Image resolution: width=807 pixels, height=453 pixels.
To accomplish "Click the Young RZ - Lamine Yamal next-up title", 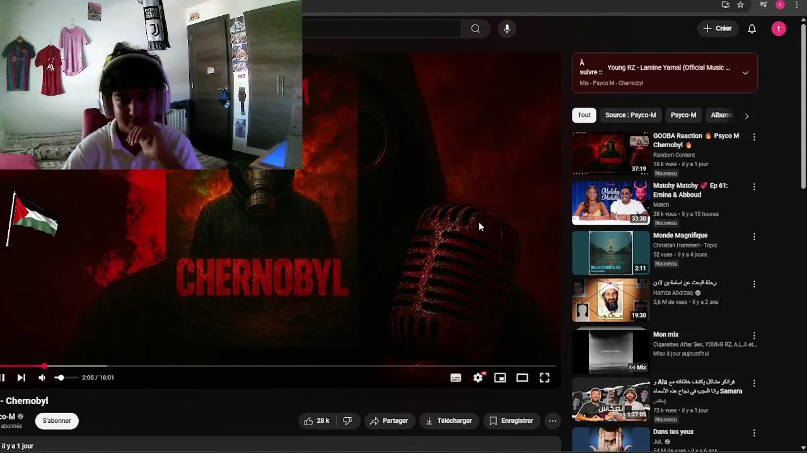I will click(668, 67).
